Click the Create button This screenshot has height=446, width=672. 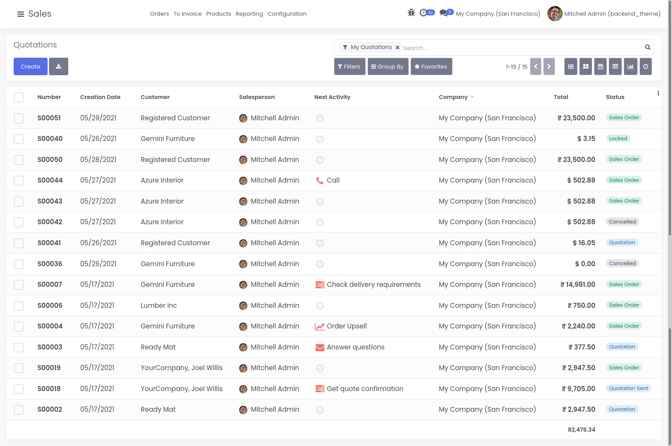coord(30,66)
